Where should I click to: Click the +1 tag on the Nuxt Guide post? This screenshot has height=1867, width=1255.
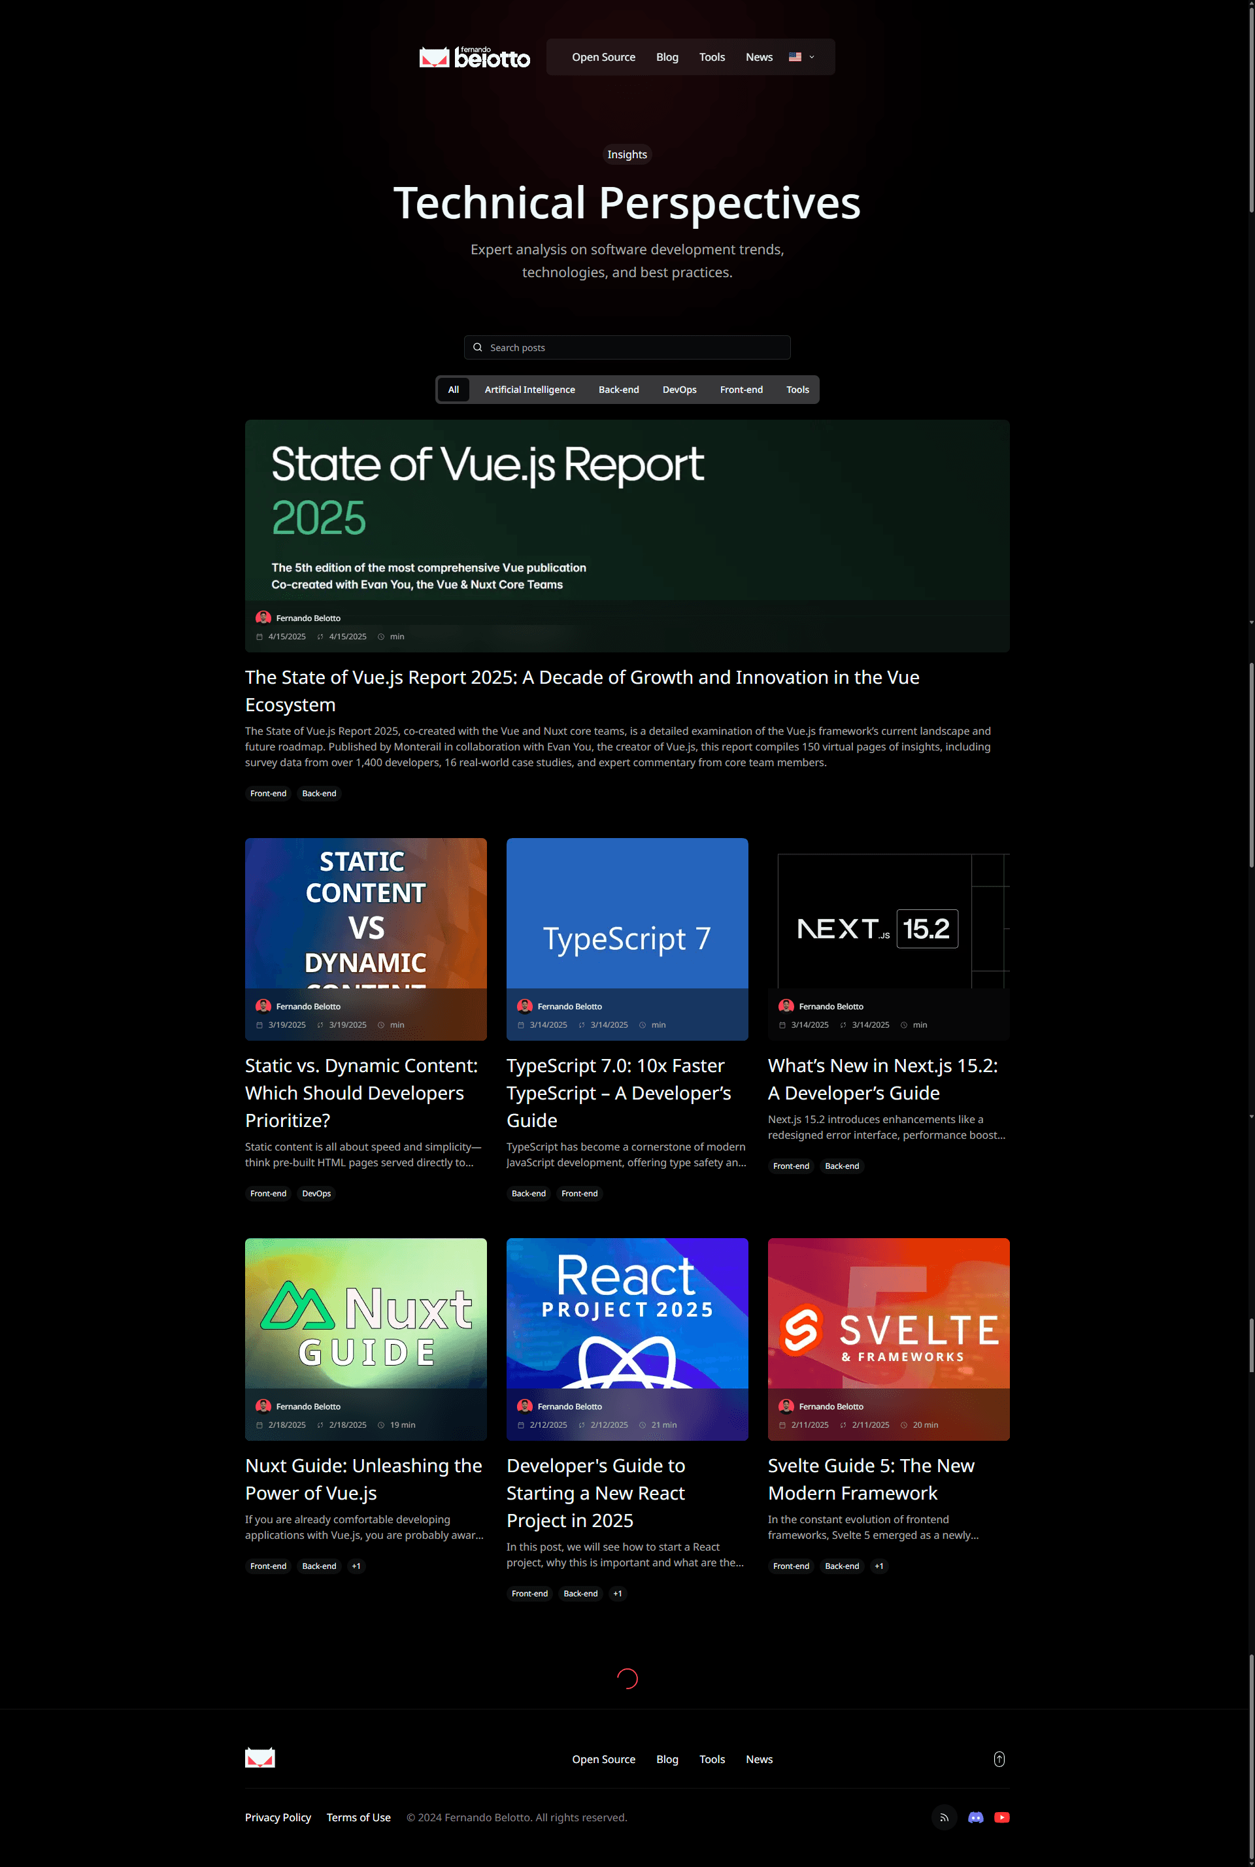(x=356, y=1566)
